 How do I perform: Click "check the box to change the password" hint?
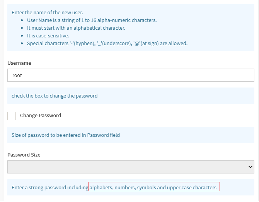point(55,96)
